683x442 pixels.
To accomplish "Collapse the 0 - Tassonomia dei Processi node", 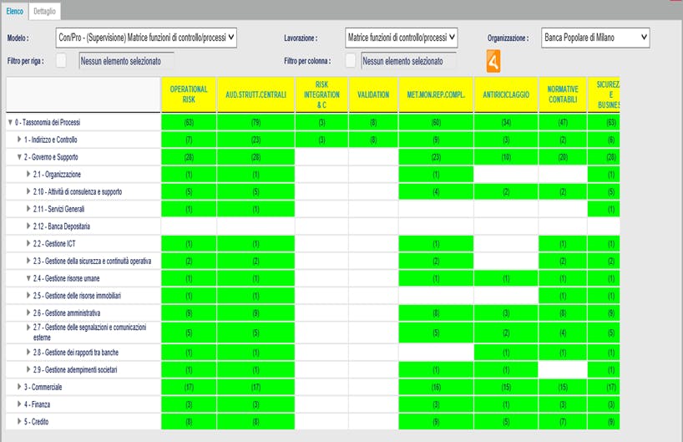I will (x=10, y=123).
